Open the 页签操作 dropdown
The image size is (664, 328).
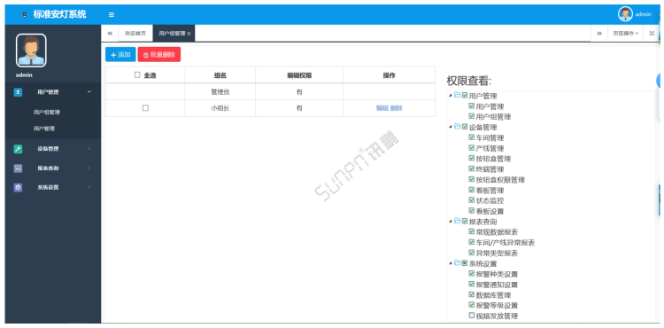click(x=625, y=34)
